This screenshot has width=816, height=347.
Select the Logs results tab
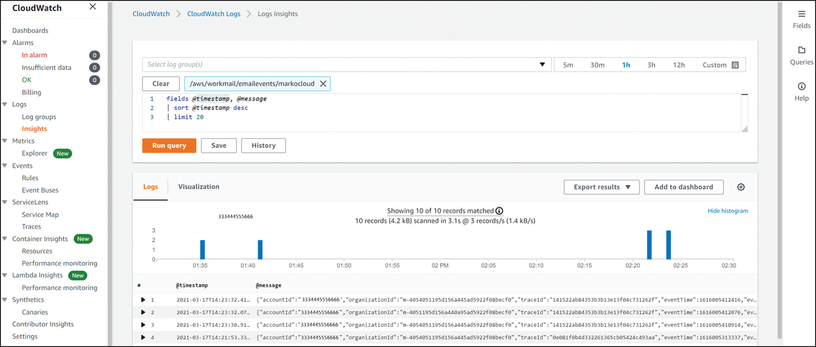[x=151, y=187]
